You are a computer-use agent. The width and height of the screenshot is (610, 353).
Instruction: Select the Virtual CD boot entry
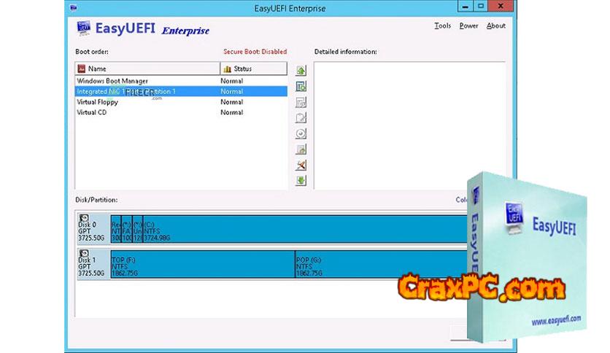coord(181,112)
